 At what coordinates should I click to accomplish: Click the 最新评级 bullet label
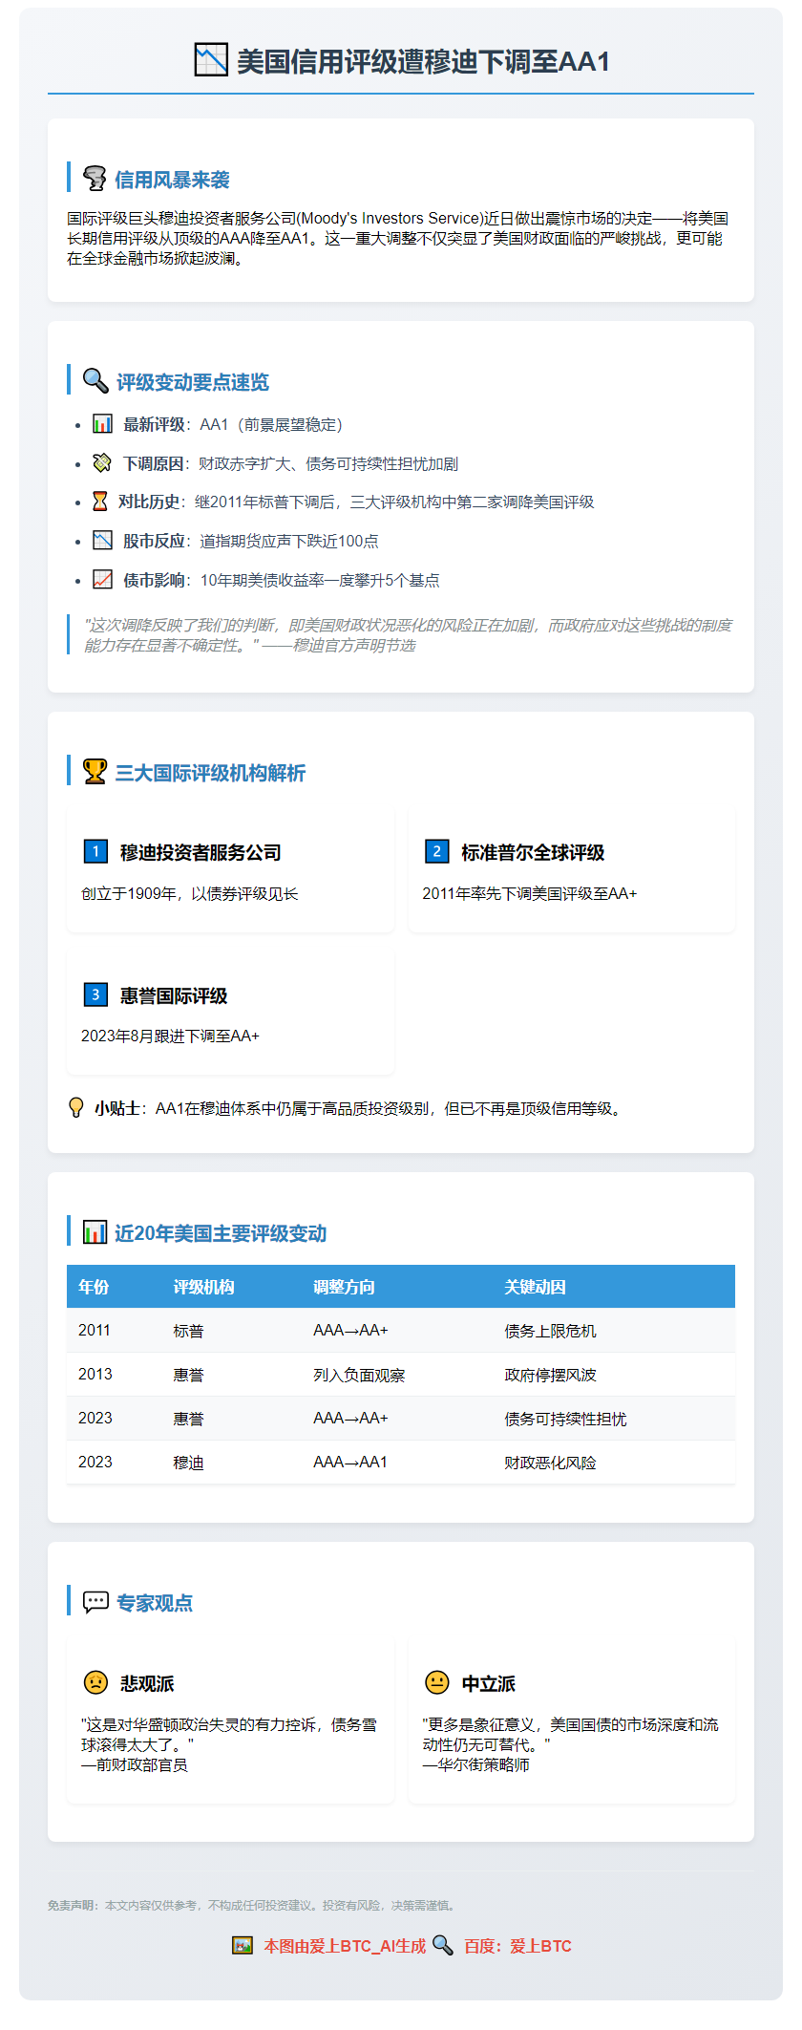[154, 424]
